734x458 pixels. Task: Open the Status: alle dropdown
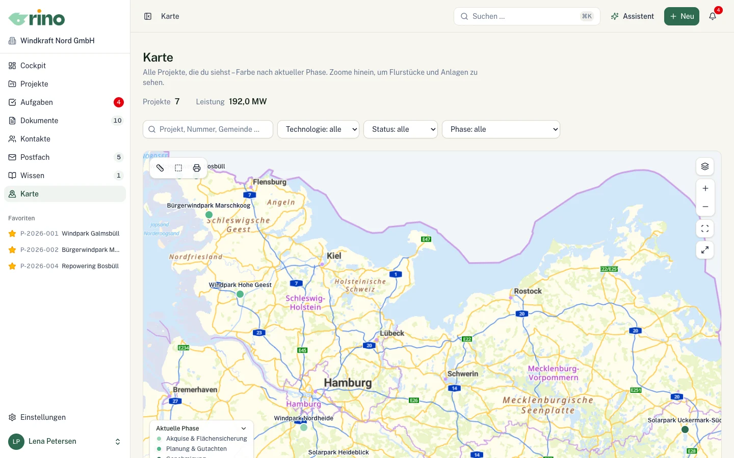[x=401, y=129]
